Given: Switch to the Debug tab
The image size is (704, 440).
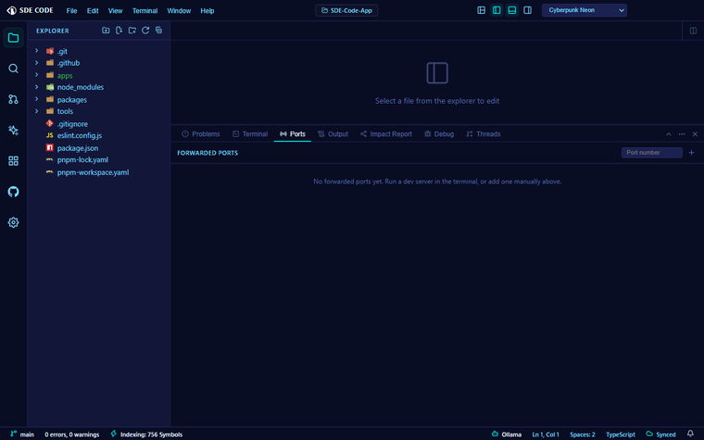Looking at the screenshot, I should (x=439, y=133).
